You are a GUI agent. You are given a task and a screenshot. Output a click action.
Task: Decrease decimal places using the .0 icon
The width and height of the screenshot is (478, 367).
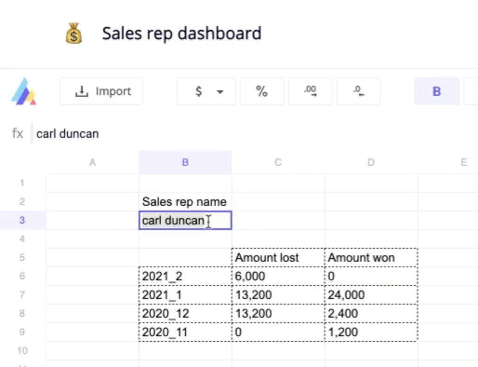tap(358, 91)
